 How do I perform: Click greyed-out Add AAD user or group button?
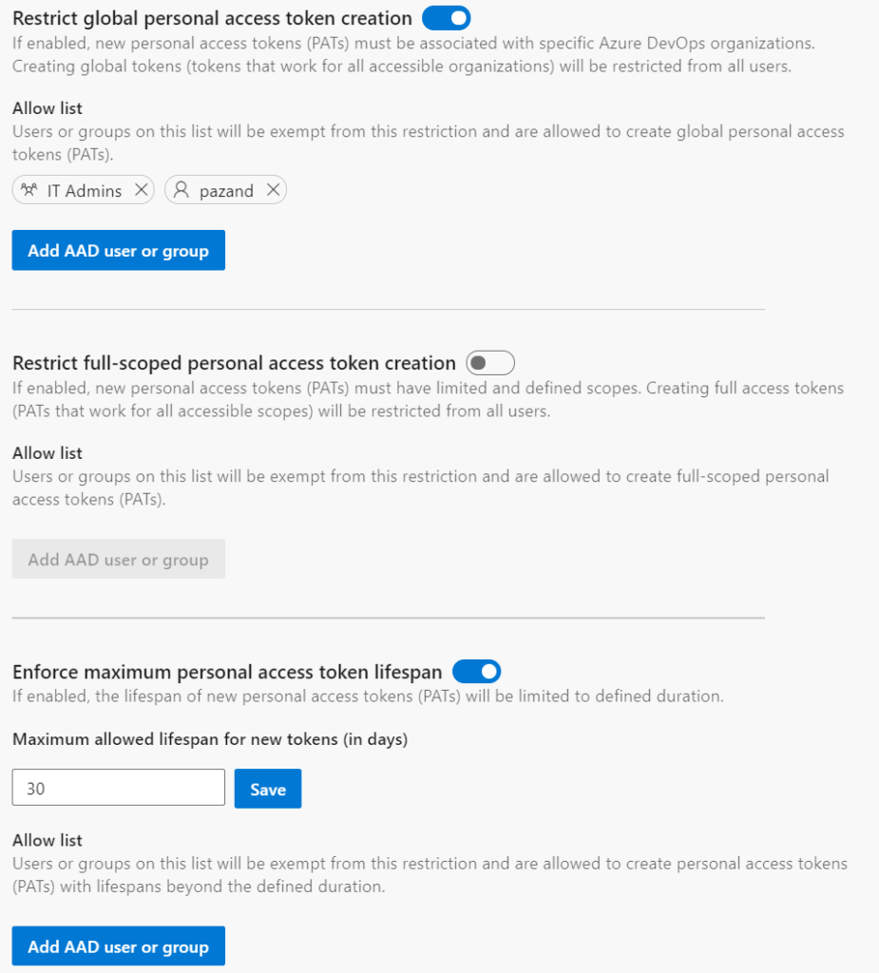click(x=118, y=560)
